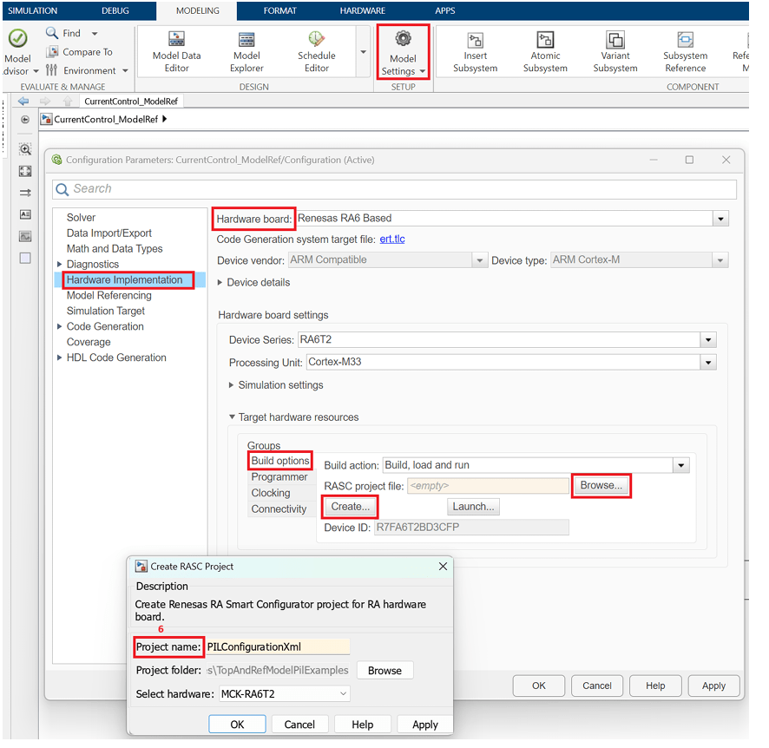This screenshot has height=748, width=769.
Task: Open the HARDWARE ribbon tab
Action: coord(363,10)
